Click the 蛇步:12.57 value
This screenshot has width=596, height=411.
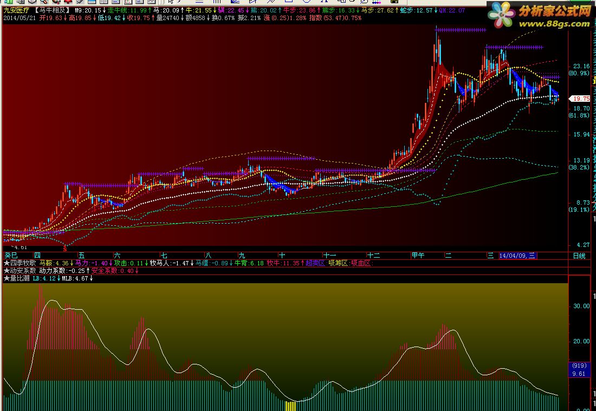tap(416, 11)
